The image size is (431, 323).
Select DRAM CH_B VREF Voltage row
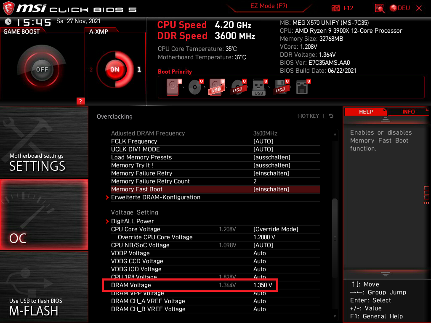point(215,309)
